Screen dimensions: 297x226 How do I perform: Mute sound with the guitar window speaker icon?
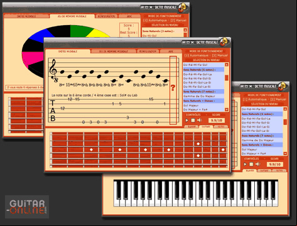coord(200,120)
